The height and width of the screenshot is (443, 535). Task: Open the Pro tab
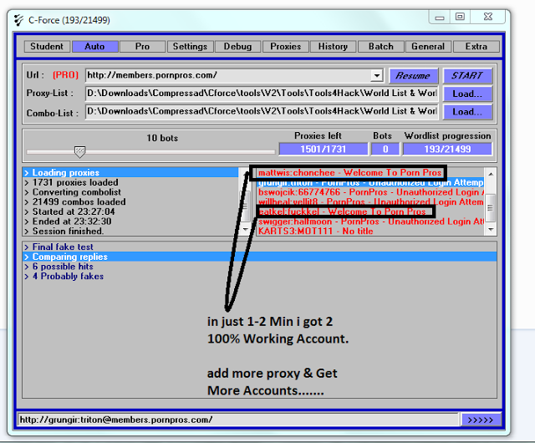[143, 47]
